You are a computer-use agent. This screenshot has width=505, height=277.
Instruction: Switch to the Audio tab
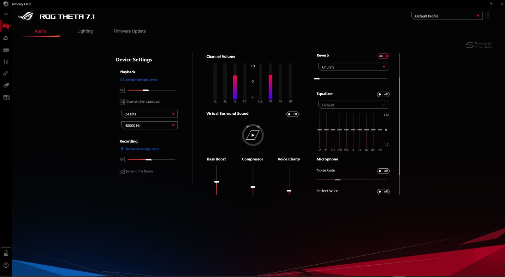tap(40, 31)
